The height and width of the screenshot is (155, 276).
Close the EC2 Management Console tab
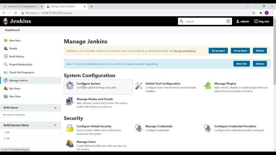point(42,6)
